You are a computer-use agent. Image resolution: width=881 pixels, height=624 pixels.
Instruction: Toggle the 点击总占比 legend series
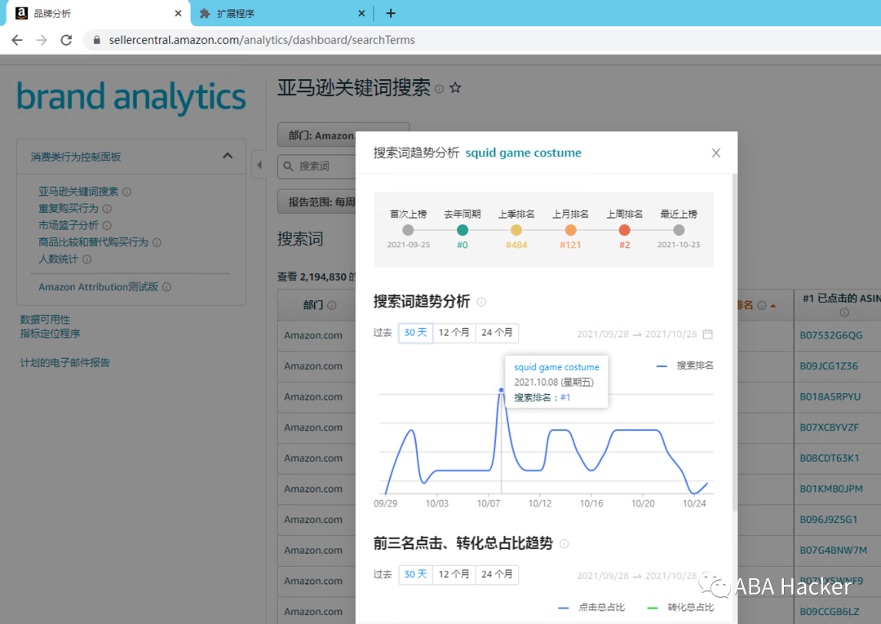pyautogui.click(x=591, y=607)
